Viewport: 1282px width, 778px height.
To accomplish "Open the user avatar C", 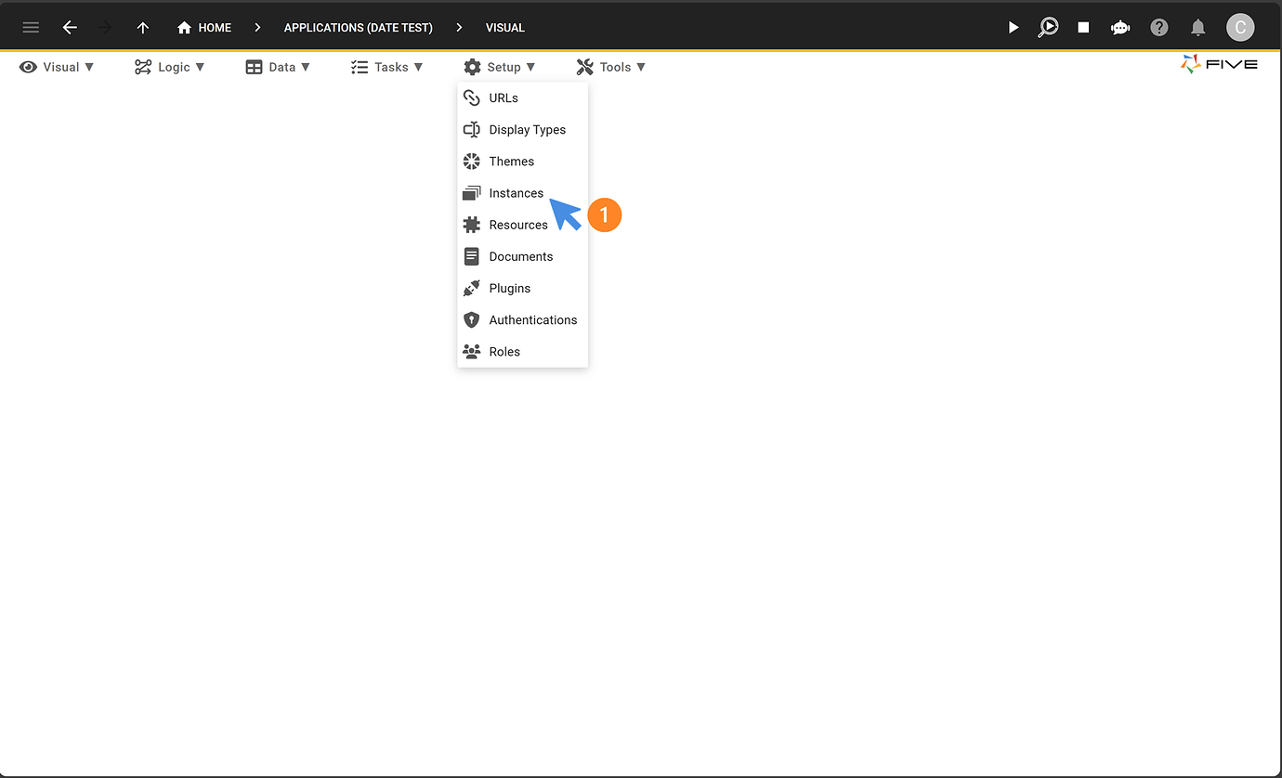I will pos(1239,28).
